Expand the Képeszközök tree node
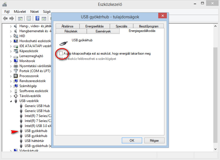This screenshot has height=160, width=220. (x=11, y=51)
